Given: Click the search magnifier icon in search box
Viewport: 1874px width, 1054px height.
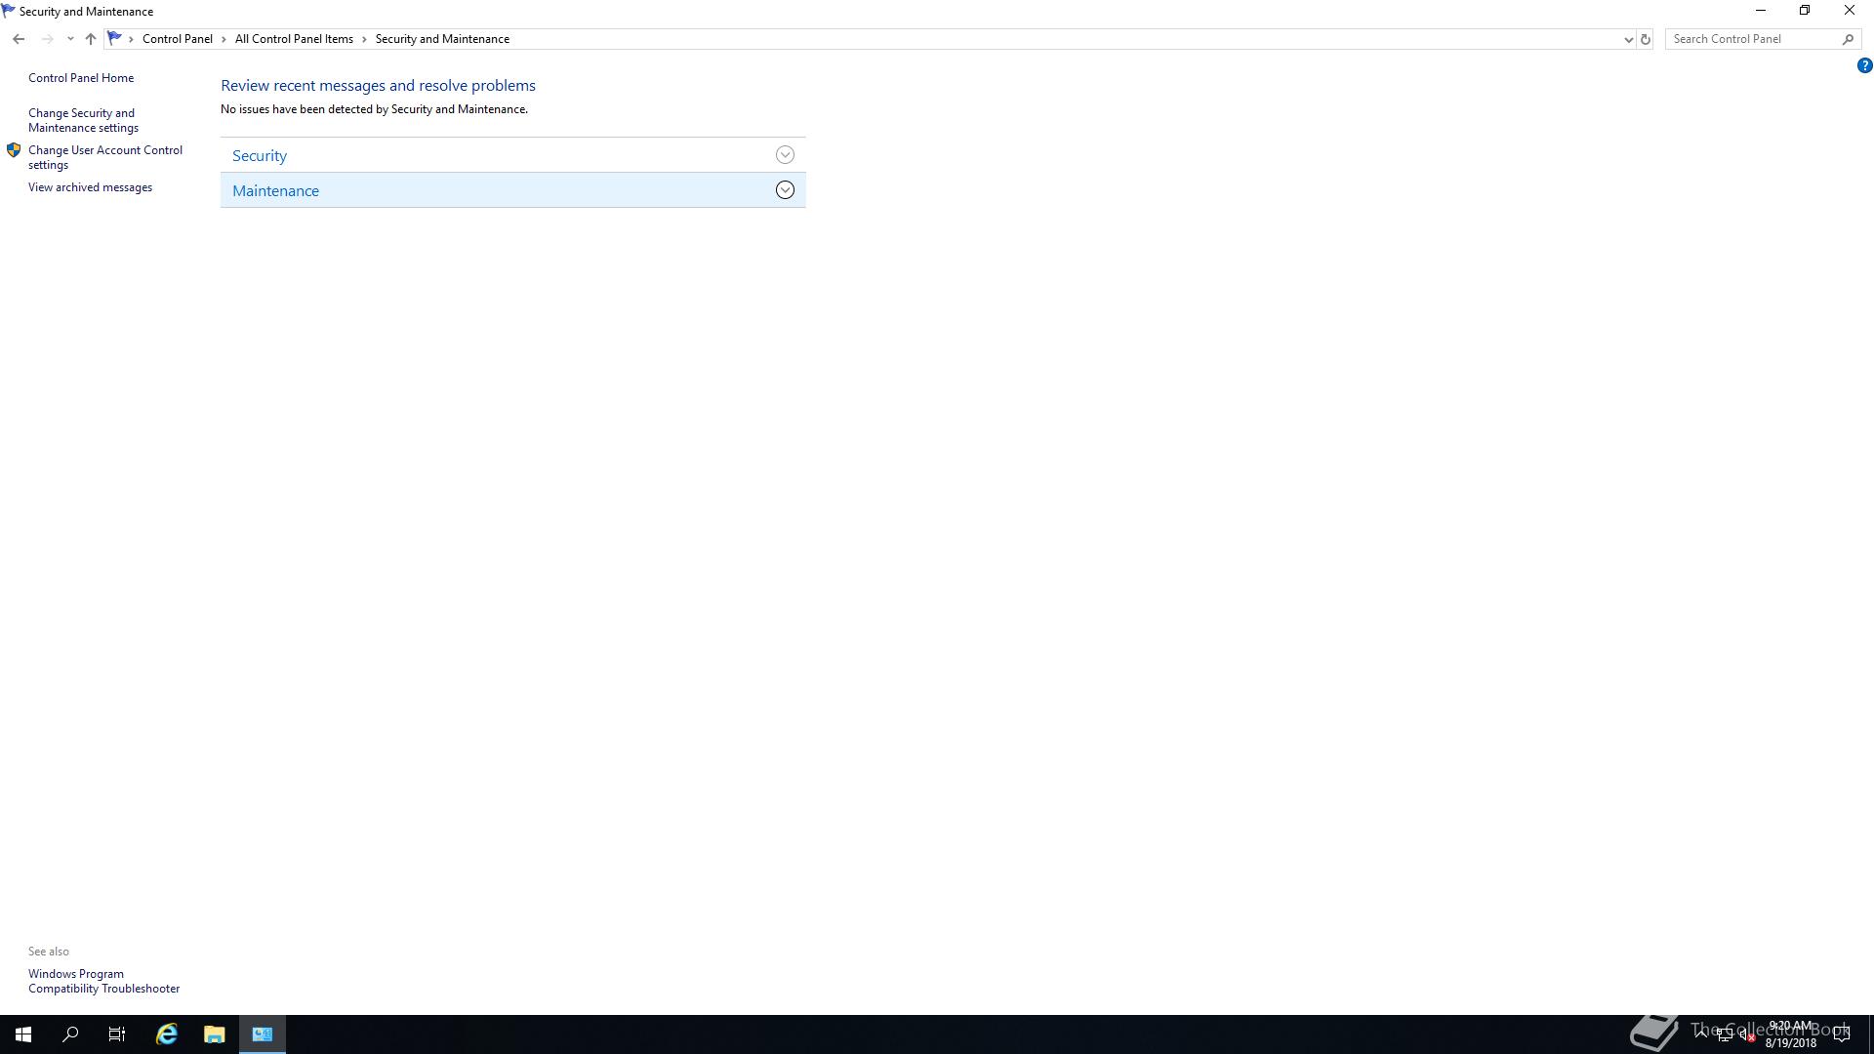Looking at the screenshot, I should point(1848,39).
